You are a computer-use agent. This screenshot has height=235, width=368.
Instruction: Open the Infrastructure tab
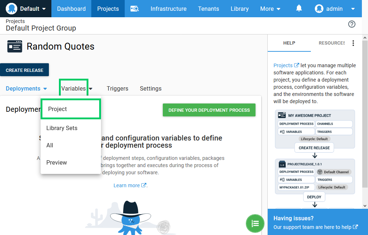169,9
